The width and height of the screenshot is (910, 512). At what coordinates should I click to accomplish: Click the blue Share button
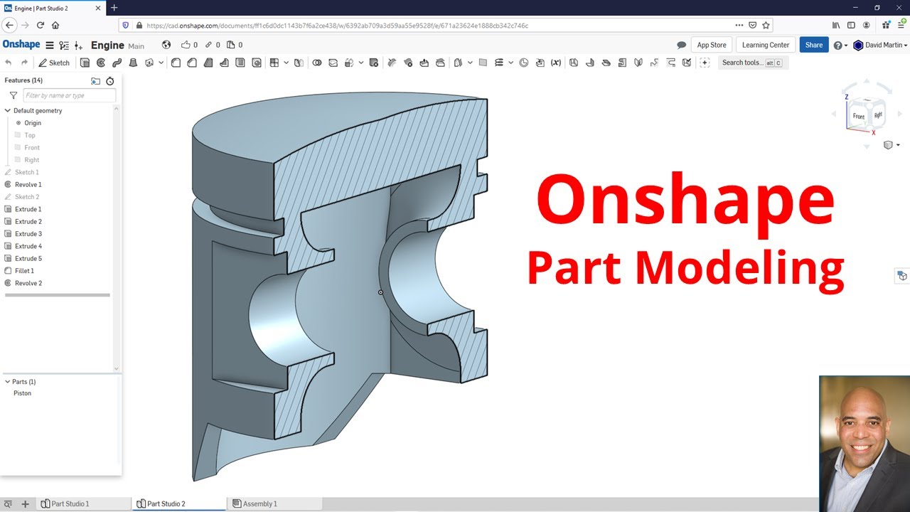coord(814,45)
